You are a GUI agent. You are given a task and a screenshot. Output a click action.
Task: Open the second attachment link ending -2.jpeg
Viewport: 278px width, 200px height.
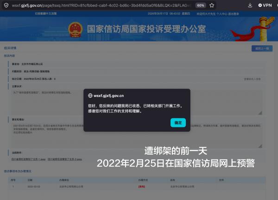[65, 159]
